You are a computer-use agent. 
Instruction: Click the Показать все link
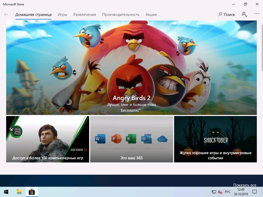pos(245,185)
